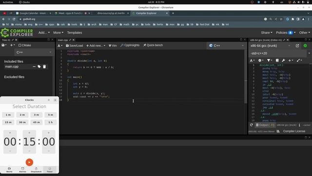Decrease timer seconds with minus button
This screenshot has height=176, width=312.
click(x=49, y=151)
